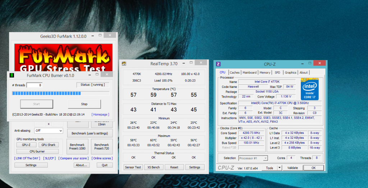Click the Intel Core i7 logo badge
The width and height of the screenshot is (368, 188).
coord(310,89)
